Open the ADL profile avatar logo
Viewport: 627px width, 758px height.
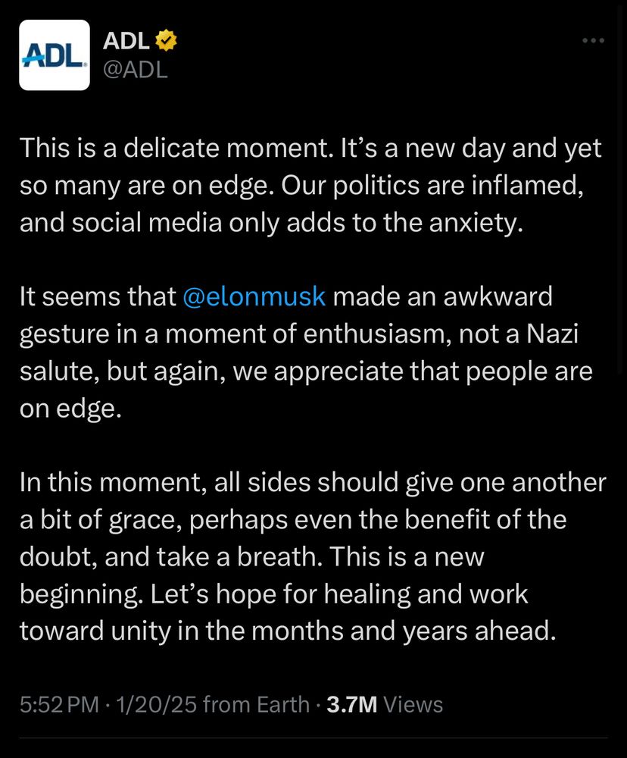pyautogui.click(x=55, y=55)
